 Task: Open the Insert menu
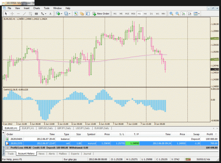click(27, 8)
